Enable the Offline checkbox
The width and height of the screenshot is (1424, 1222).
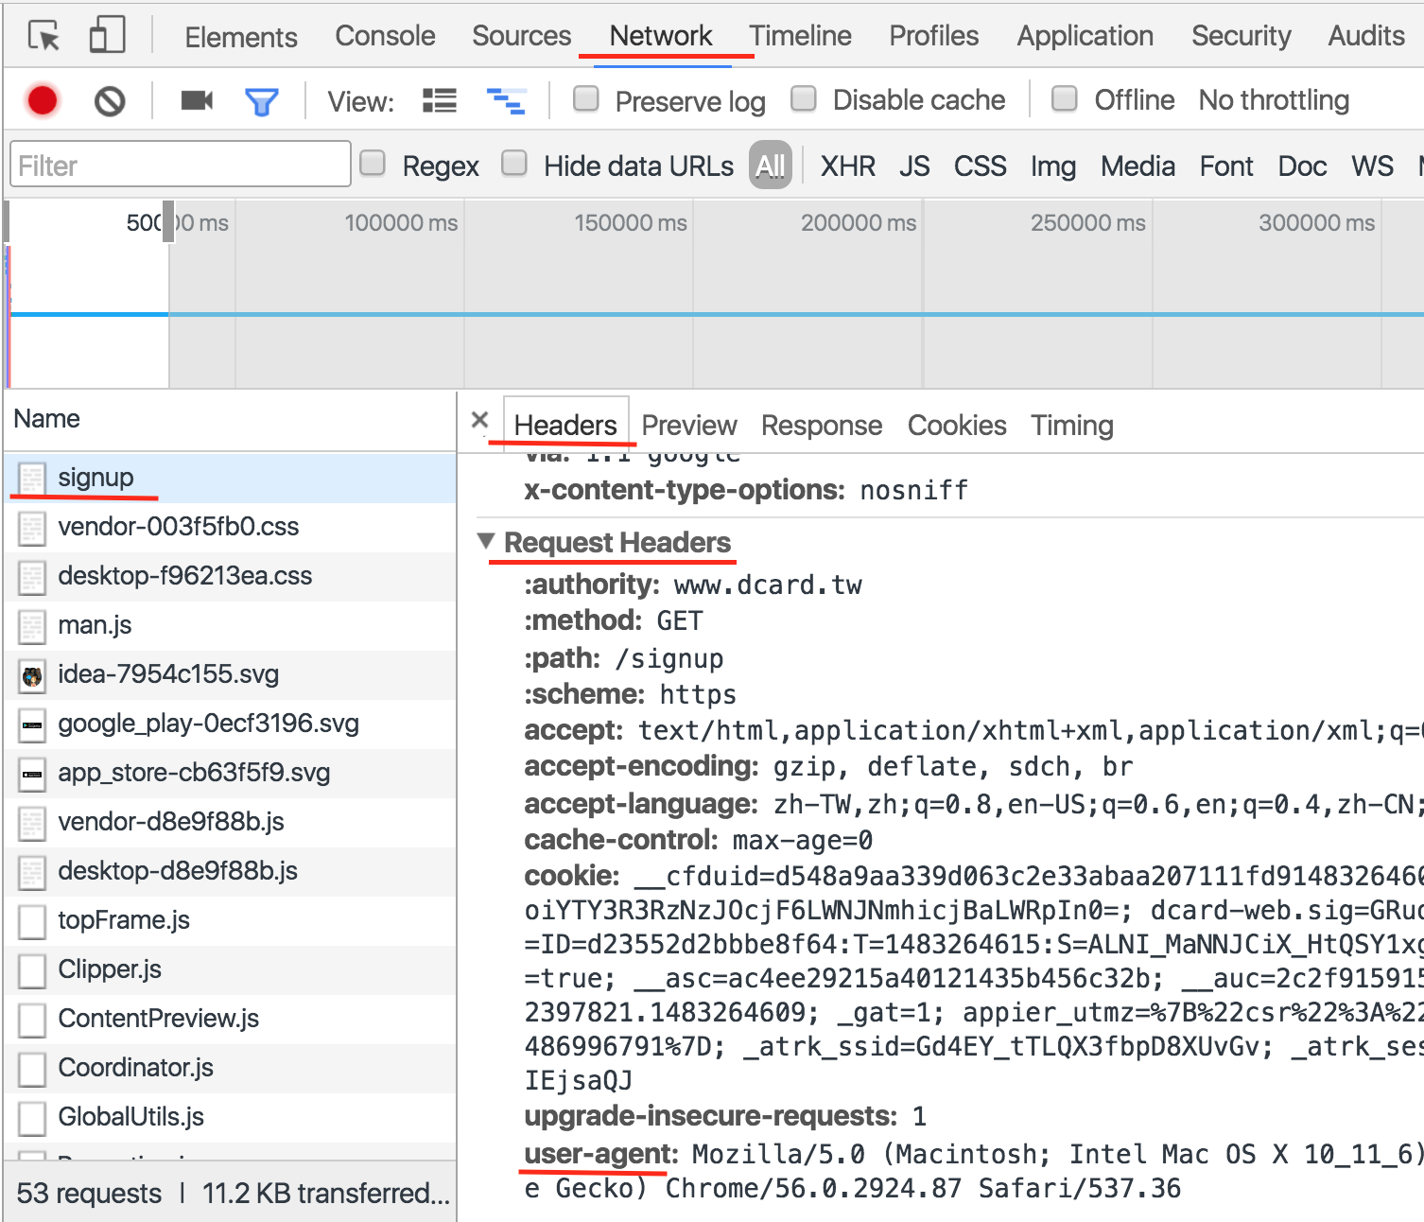(x=1065, y=98)
